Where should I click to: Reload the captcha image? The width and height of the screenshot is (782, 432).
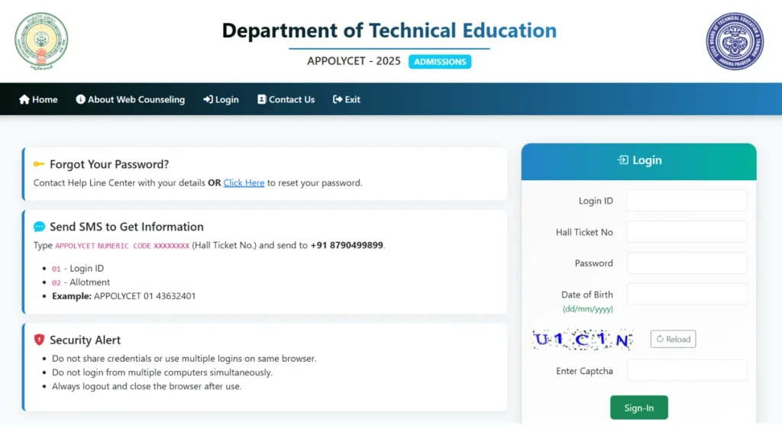[x=674, y=339]
